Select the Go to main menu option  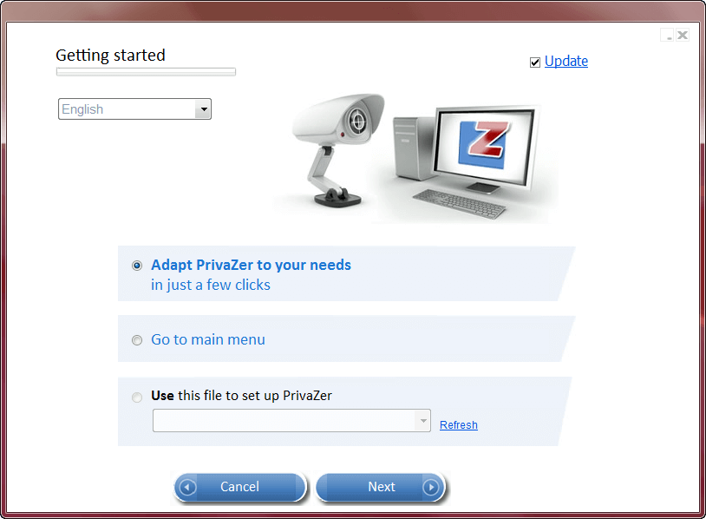click(x=137, y=340)
